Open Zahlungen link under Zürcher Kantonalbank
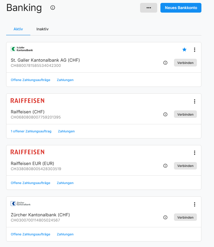The image size is (214, 247). (x=65, y=234)
